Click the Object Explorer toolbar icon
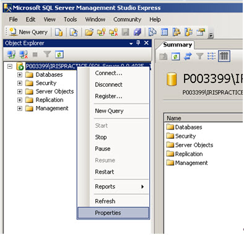 176,32
